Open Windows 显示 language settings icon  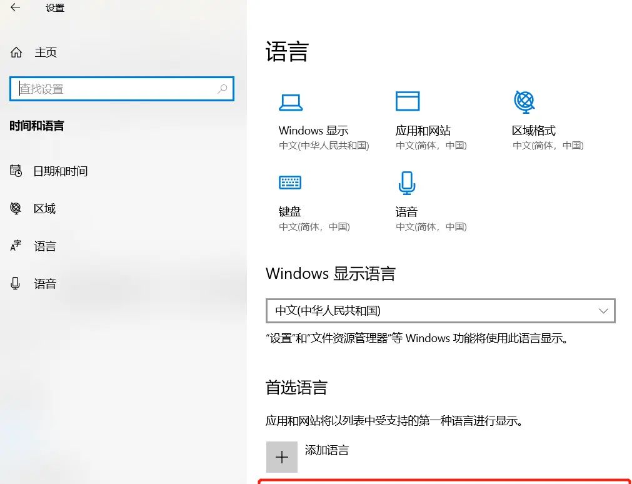click(291, 101)
